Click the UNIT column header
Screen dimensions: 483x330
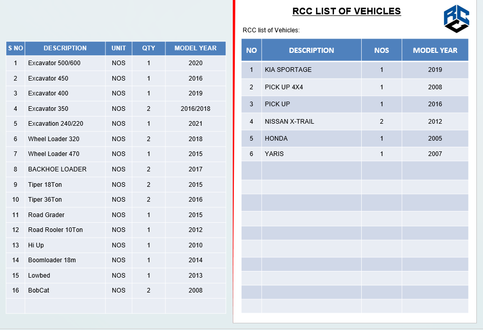[x=119, y=48]
